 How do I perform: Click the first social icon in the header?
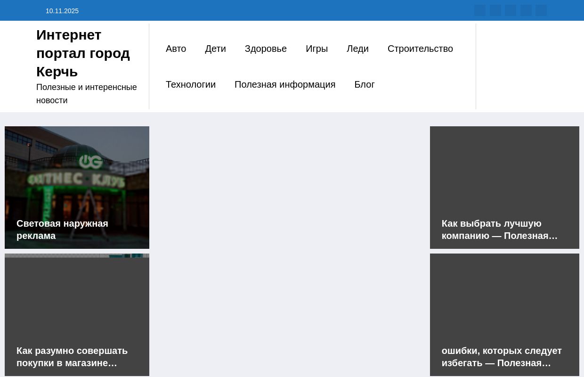480,10
